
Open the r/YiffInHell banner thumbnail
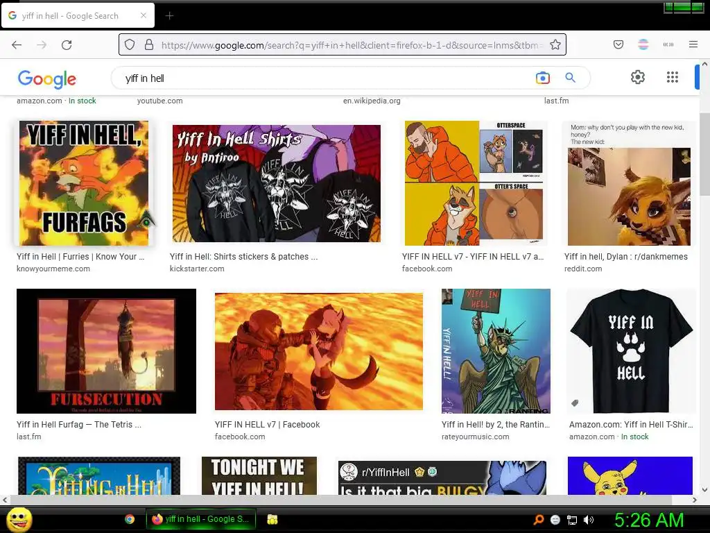[442, 477]
